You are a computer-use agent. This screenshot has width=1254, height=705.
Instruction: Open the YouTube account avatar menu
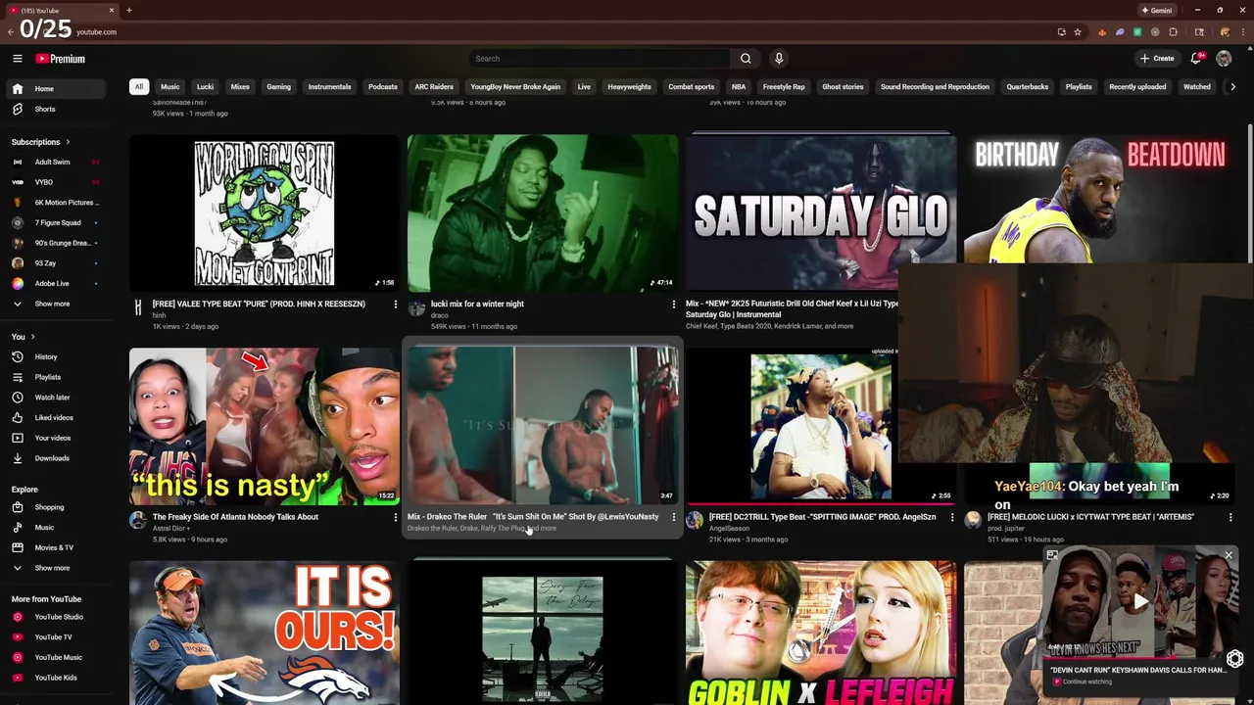1224,59
